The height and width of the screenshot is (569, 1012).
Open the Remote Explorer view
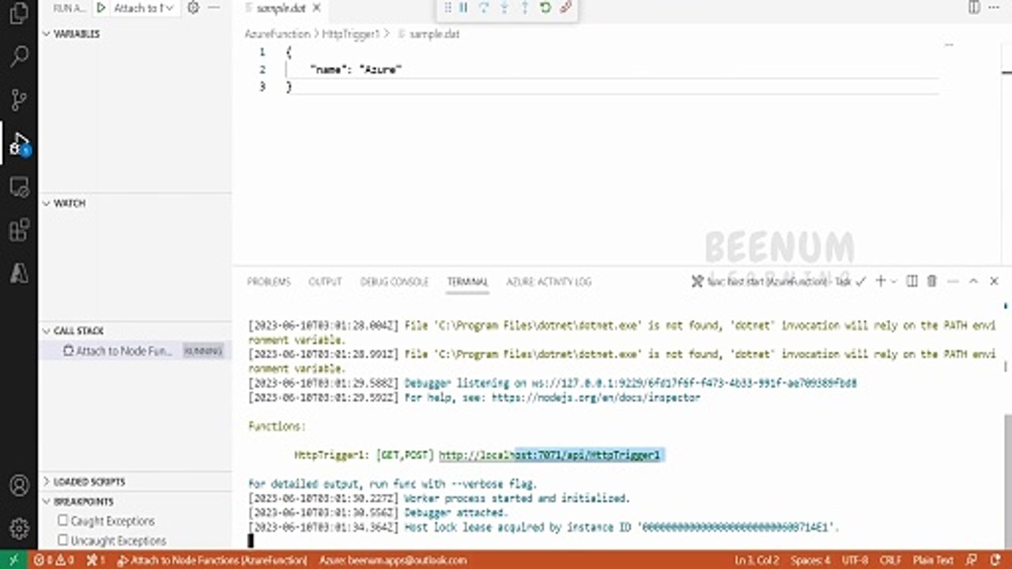[19, 187]
